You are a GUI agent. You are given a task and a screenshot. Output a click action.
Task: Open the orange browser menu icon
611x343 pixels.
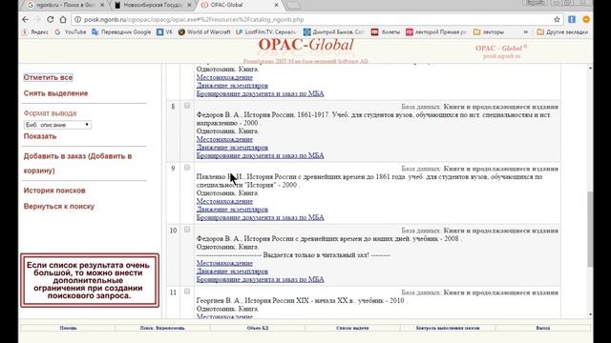click(x=586, y=19)
